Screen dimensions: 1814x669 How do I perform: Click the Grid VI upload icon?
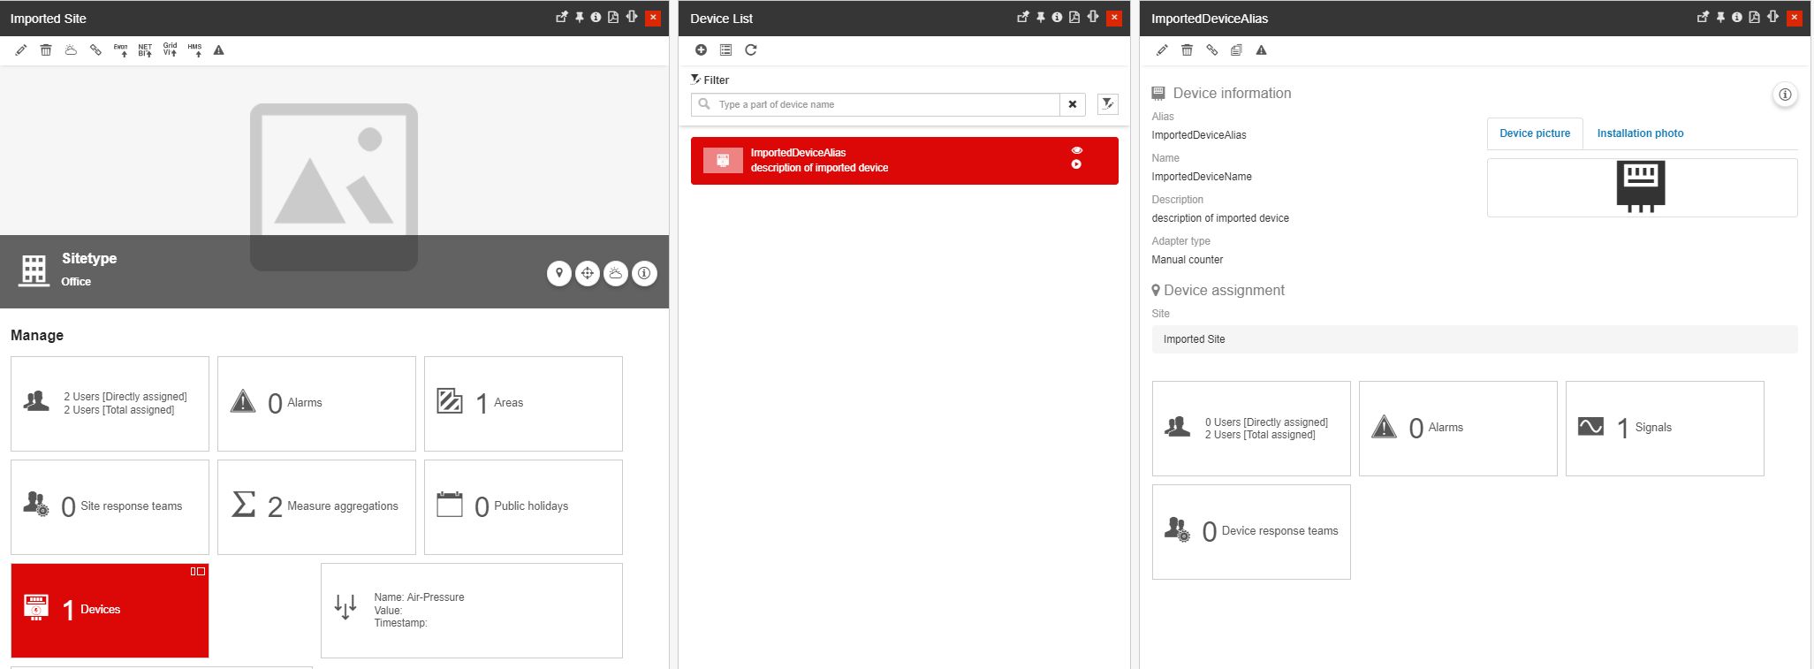point(170,50)
